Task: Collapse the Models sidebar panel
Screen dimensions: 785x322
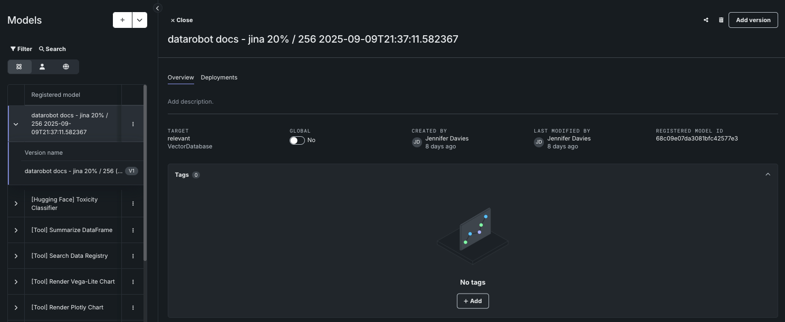Action: [157, 8]
